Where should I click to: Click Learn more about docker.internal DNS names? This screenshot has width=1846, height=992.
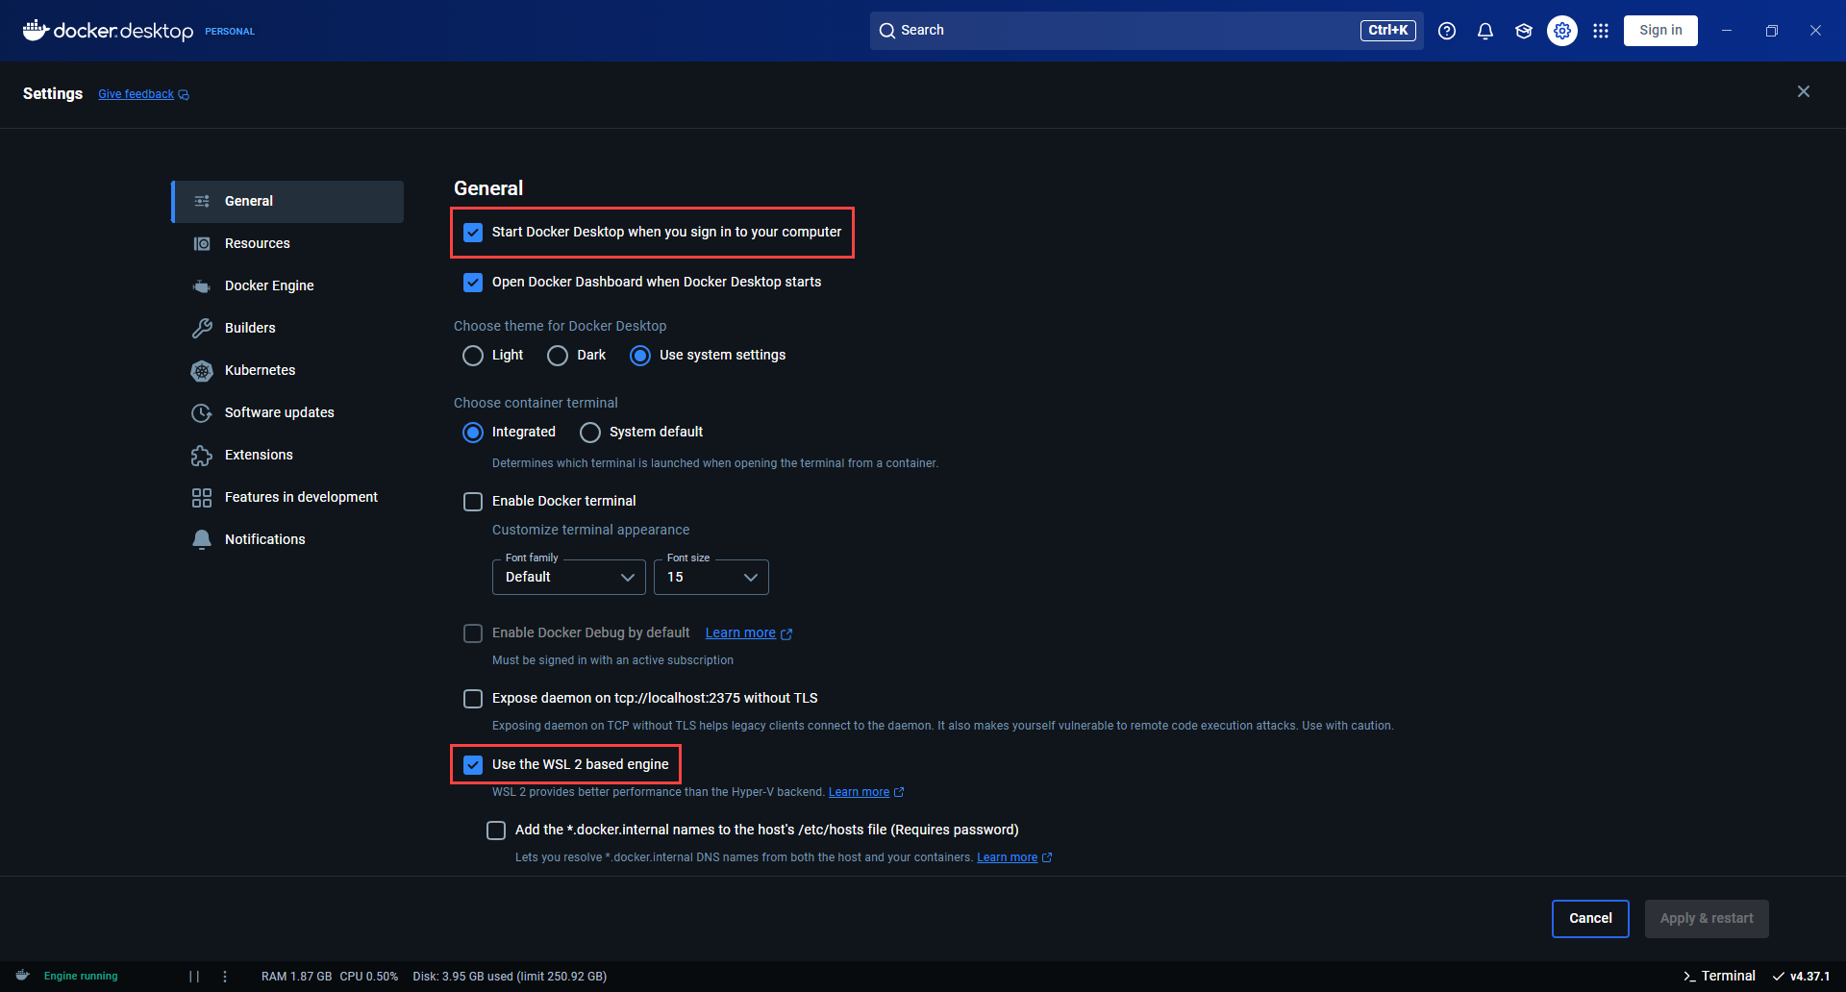coord(1007,857)
